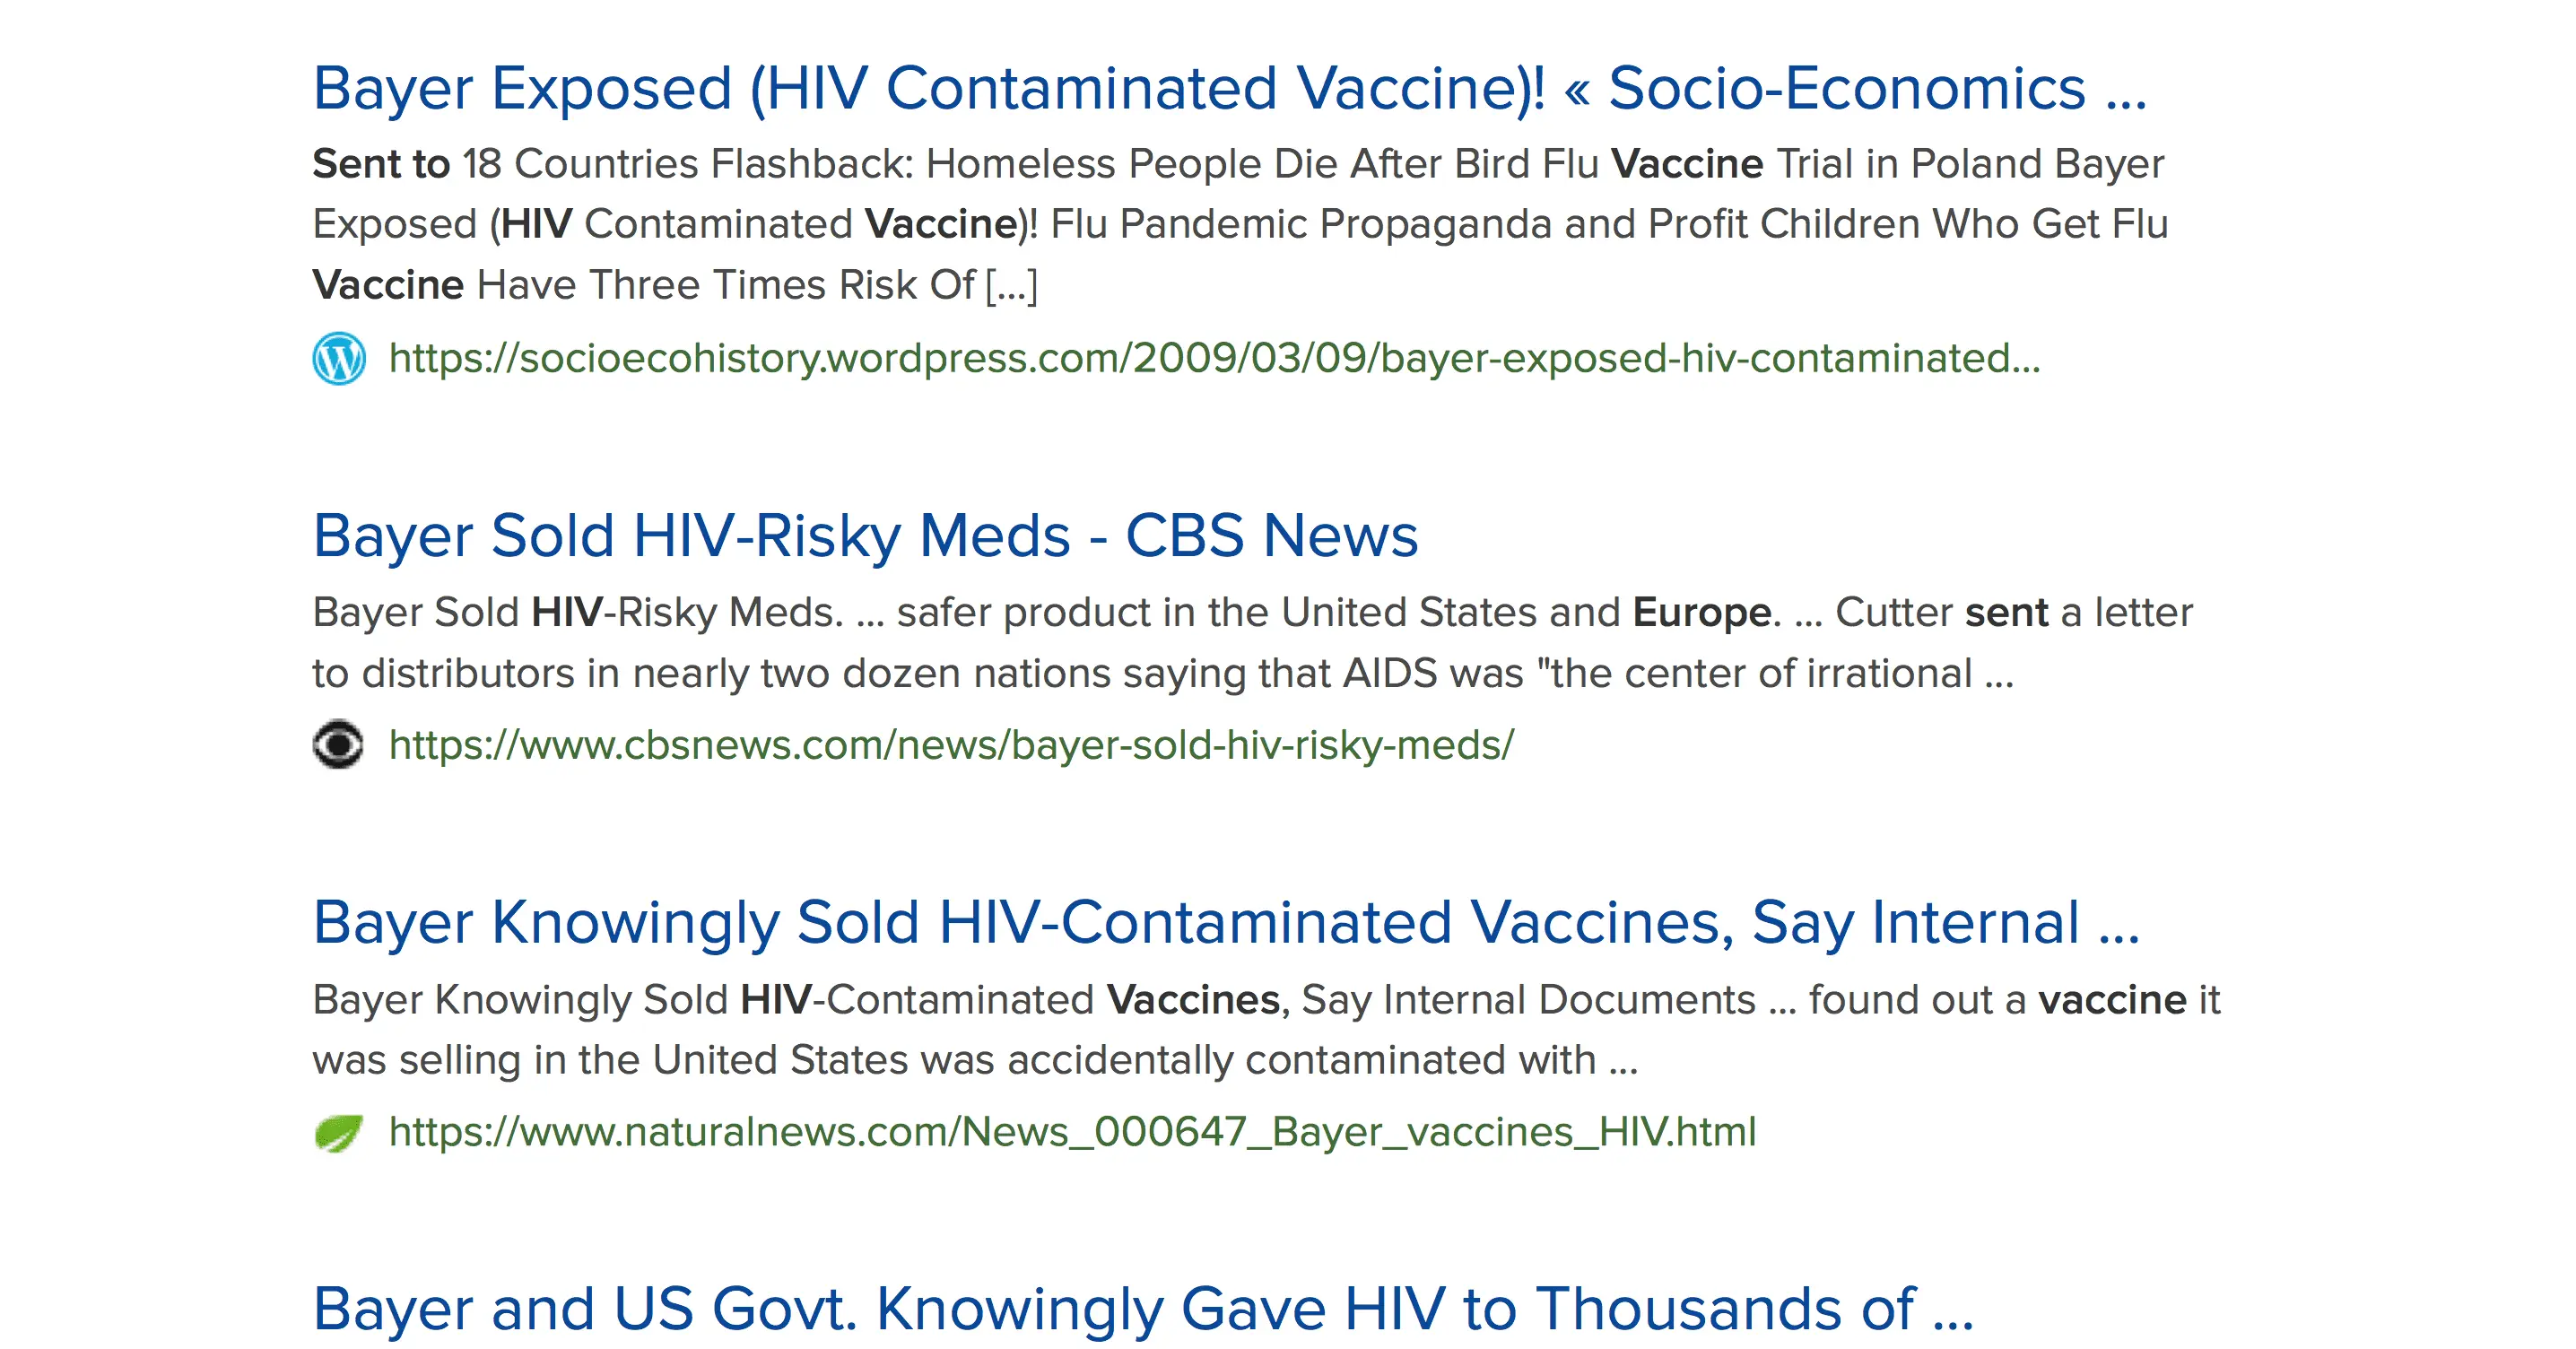Click 'Socio-Economics' in the first result title
This screenshot has height=1349, width=2576.
click(x=1846, y=88)
